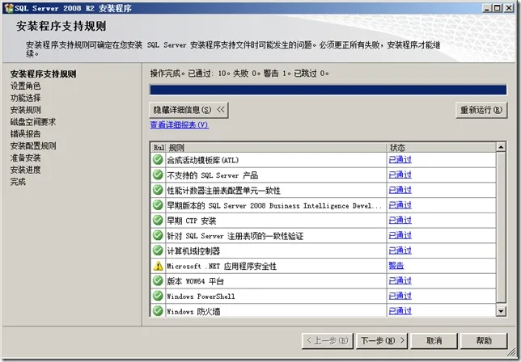Select rule text Windows PowerShell
Viewport: 521px width, 362px height.
tap(201, 297)
